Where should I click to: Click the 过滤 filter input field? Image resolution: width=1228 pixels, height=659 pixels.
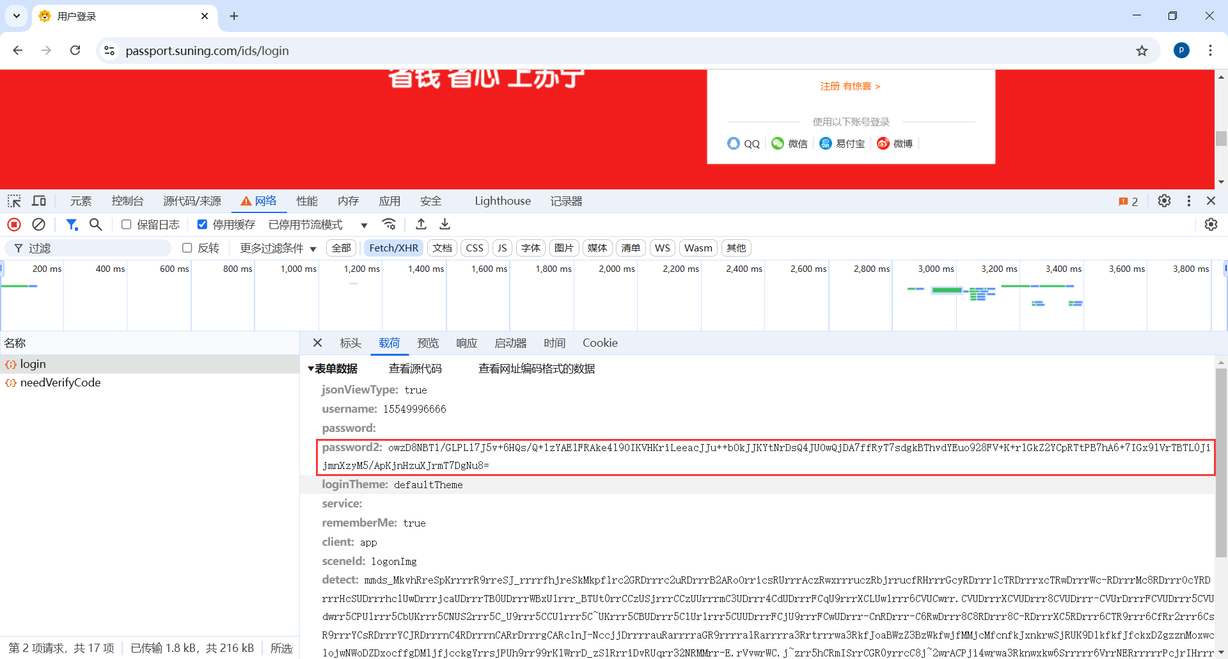pos(88,248)
